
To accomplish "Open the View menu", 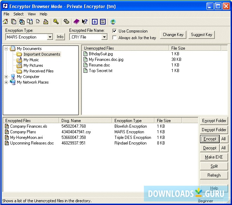I will [x=32, y=14].
